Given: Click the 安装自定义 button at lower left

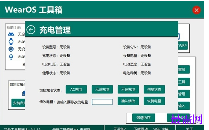Looking at the screenshot, I should [x=18, y=103].
